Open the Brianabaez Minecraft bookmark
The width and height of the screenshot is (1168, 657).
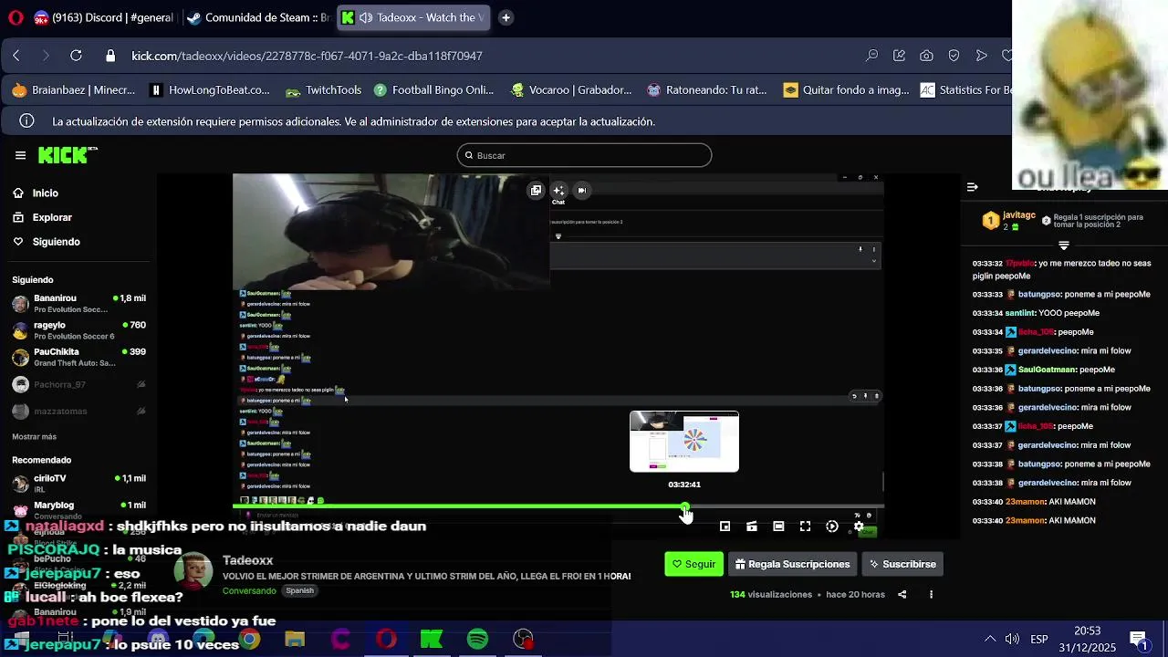[74, 90]
